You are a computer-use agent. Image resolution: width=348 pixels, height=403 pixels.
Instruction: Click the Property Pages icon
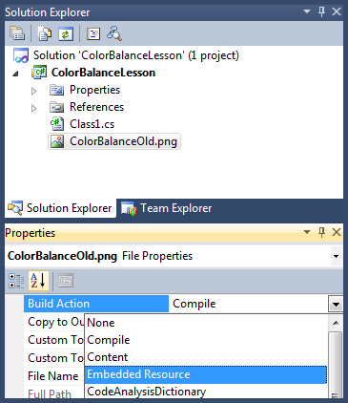66,281
